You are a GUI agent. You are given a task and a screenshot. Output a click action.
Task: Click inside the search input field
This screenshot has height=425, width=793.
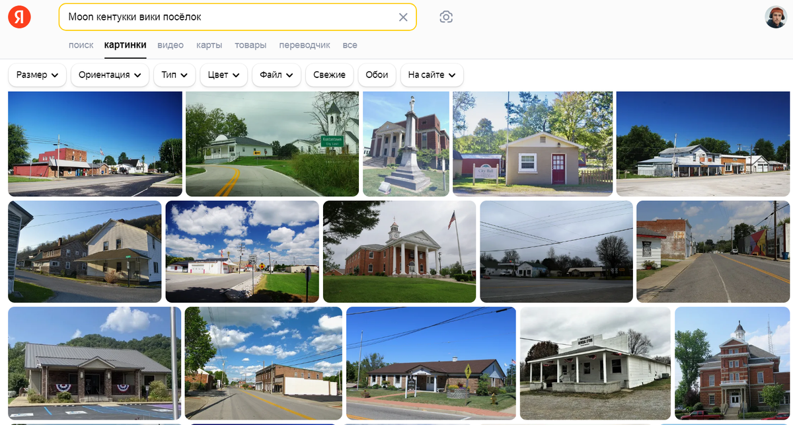(228, 17)
